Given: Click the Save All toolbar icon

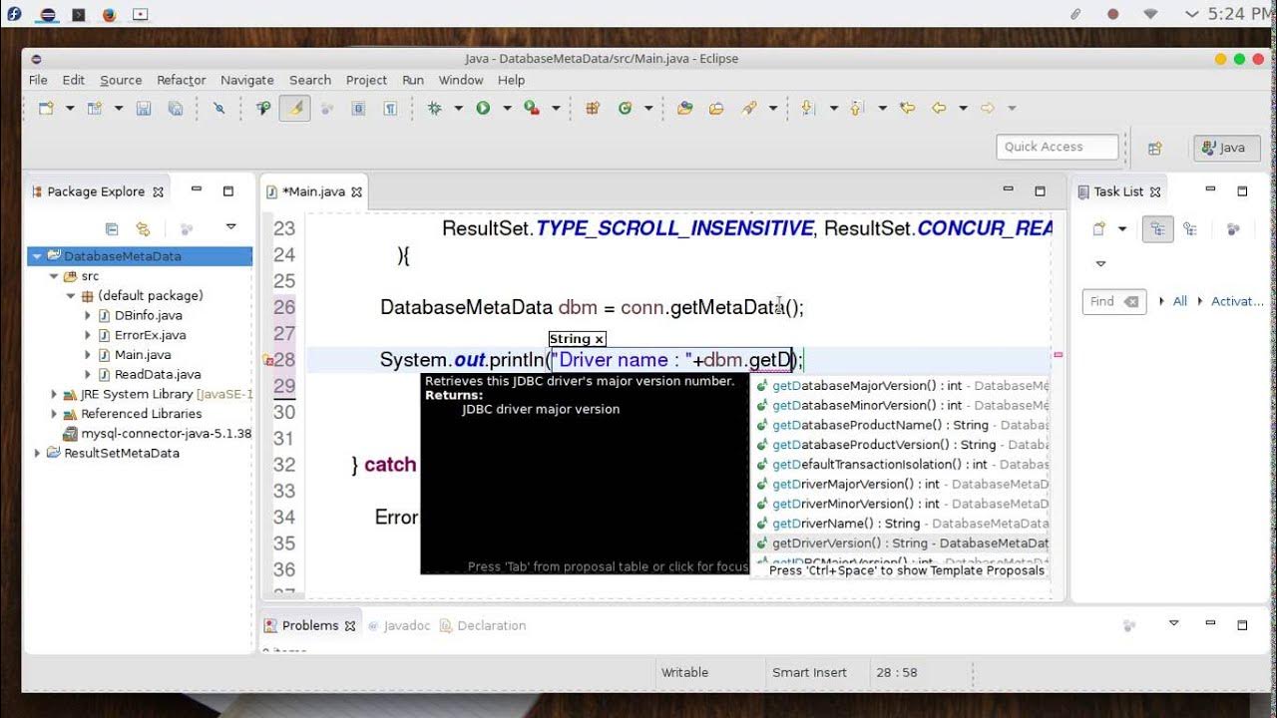Looking at the screenshot, I should (x=175, y=108).
